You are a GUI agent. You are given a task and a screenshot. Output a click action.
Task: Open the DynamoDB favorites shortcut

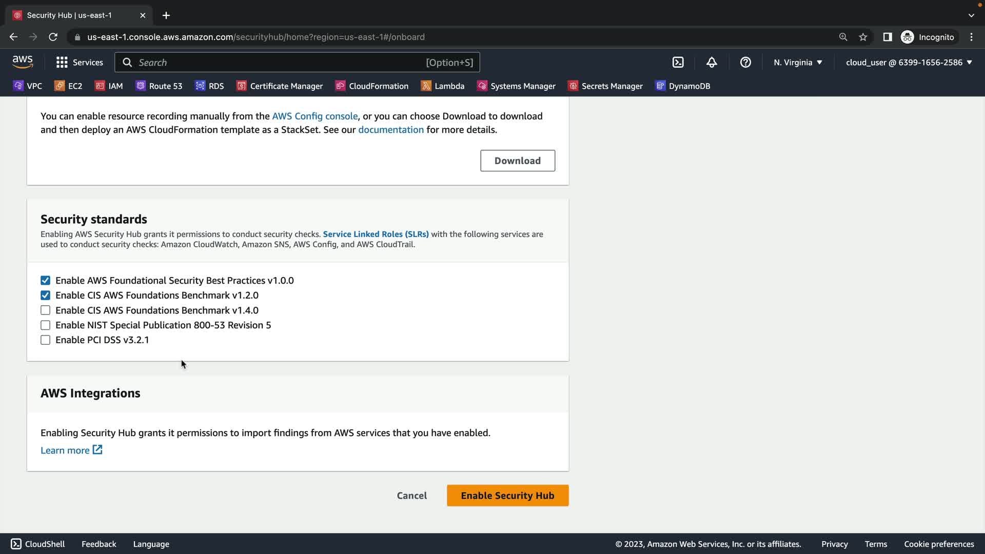[683, 86]
